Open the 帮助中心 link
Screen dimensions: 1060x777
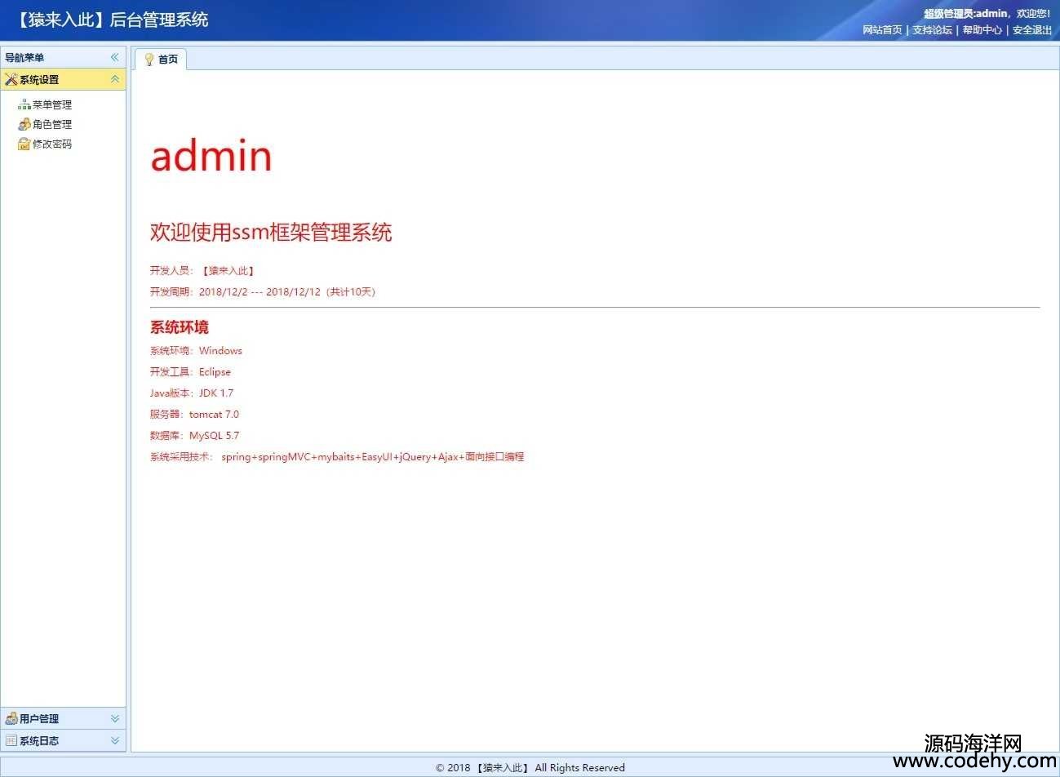[x=982, y=29]
